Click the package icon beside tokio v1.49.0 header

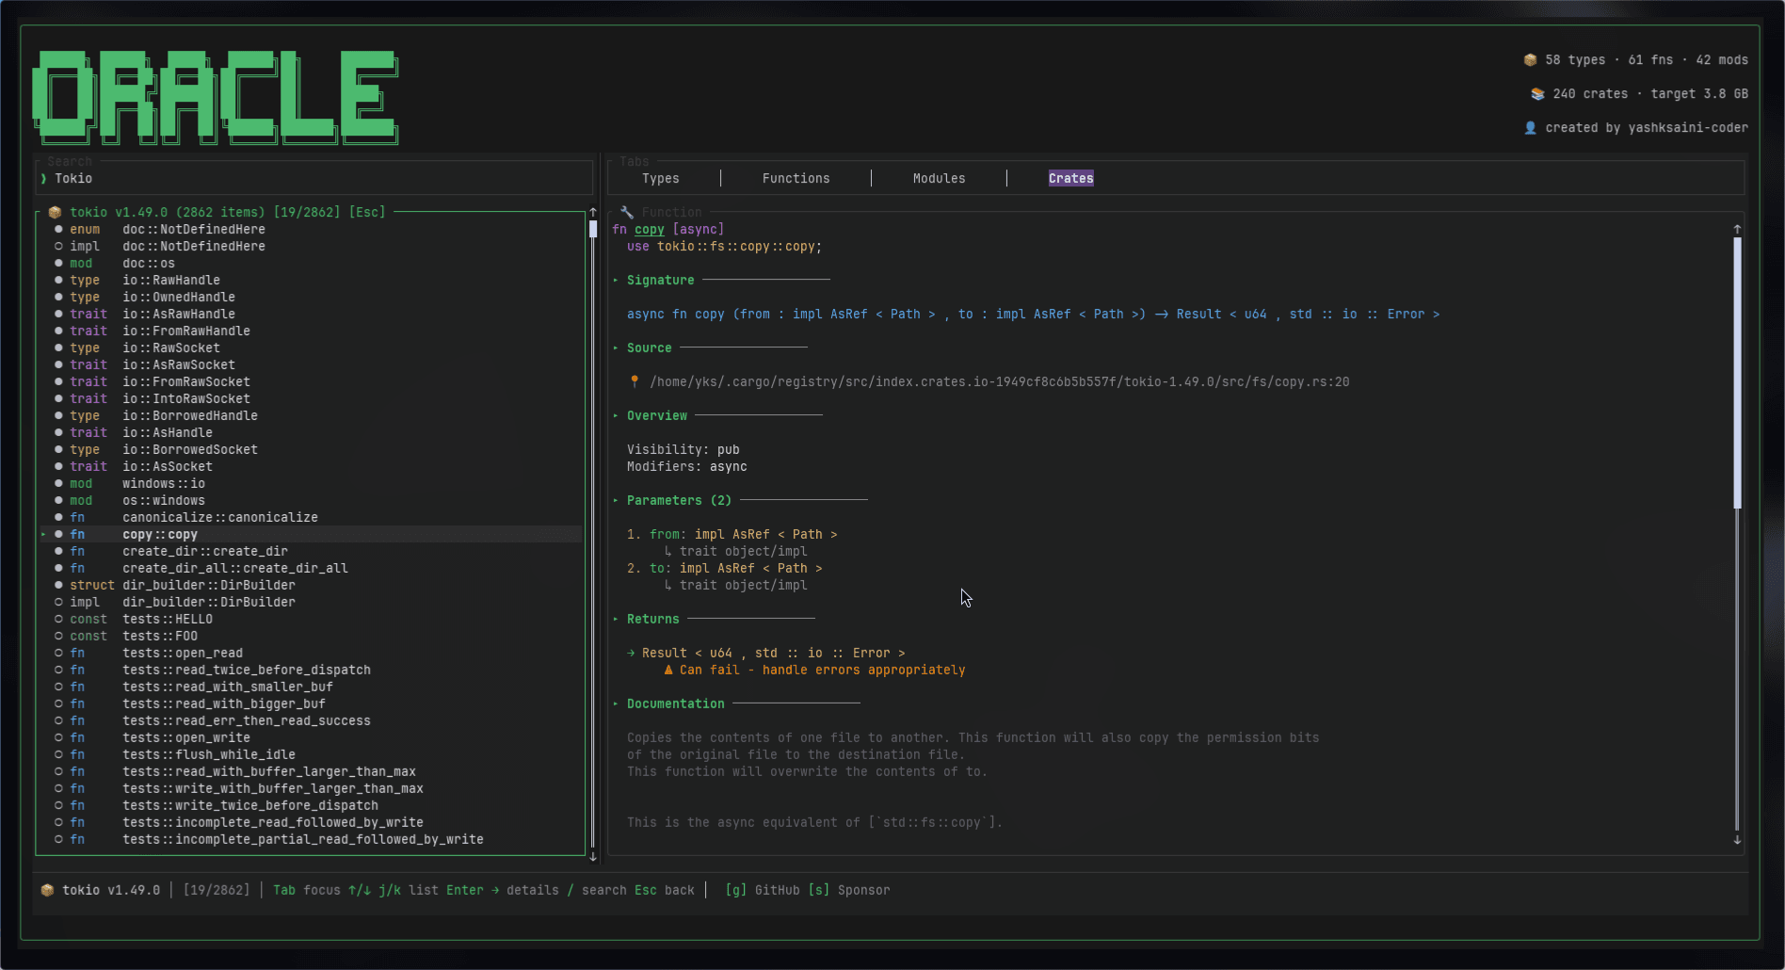55,213
